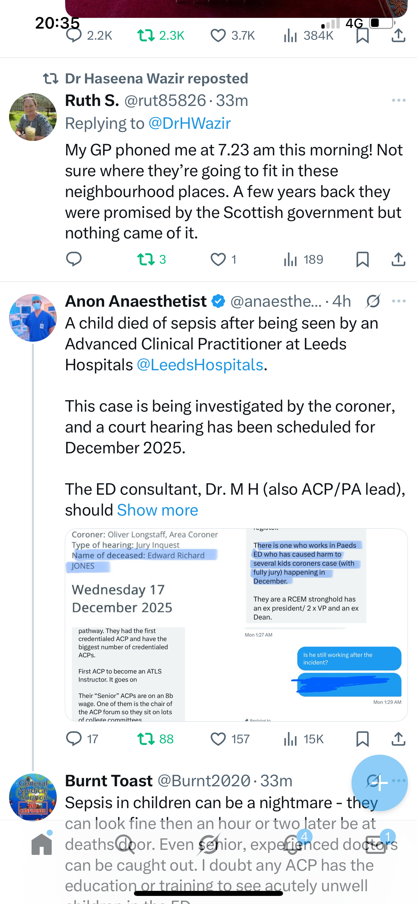
Task: View analytics for Anon Anaesthetist's 15K views
Action: 304,739
